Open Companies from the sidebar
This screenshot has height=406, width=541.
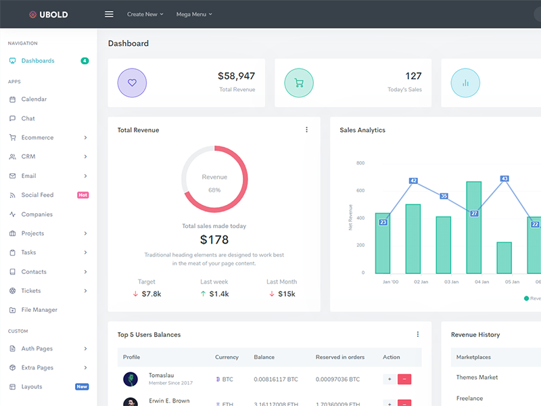37,215
